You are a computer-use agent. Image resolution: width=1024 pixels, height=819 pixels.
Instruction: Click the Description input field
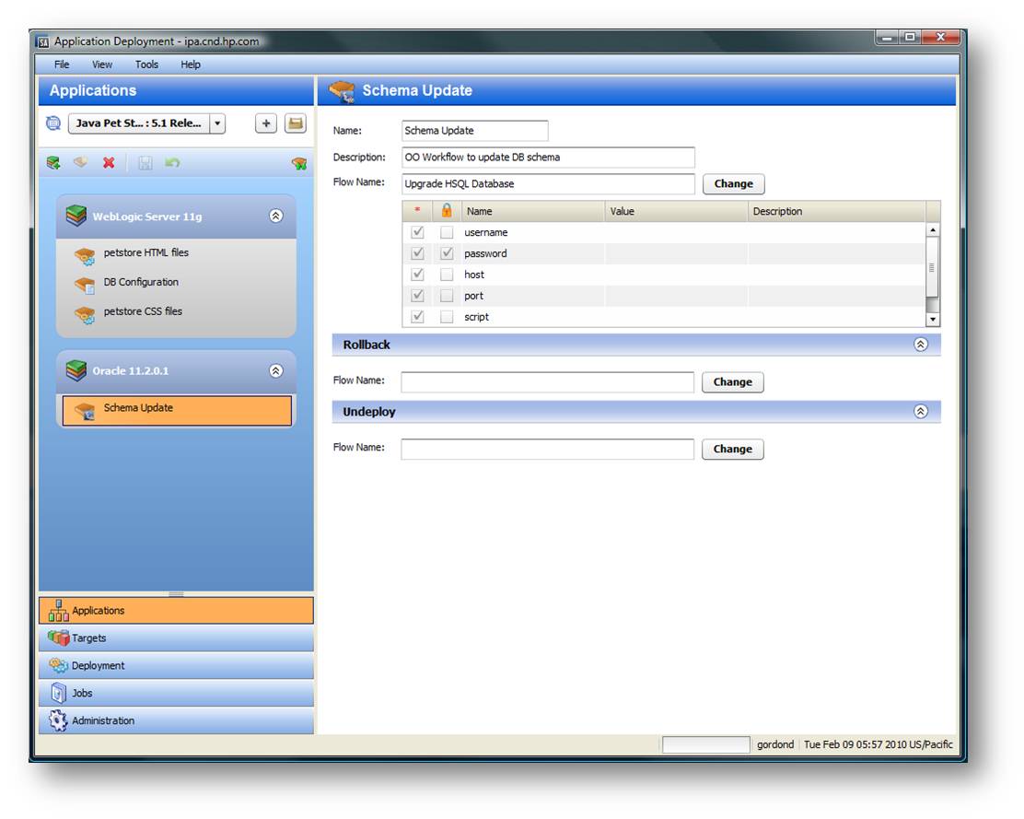coord(548,158)
